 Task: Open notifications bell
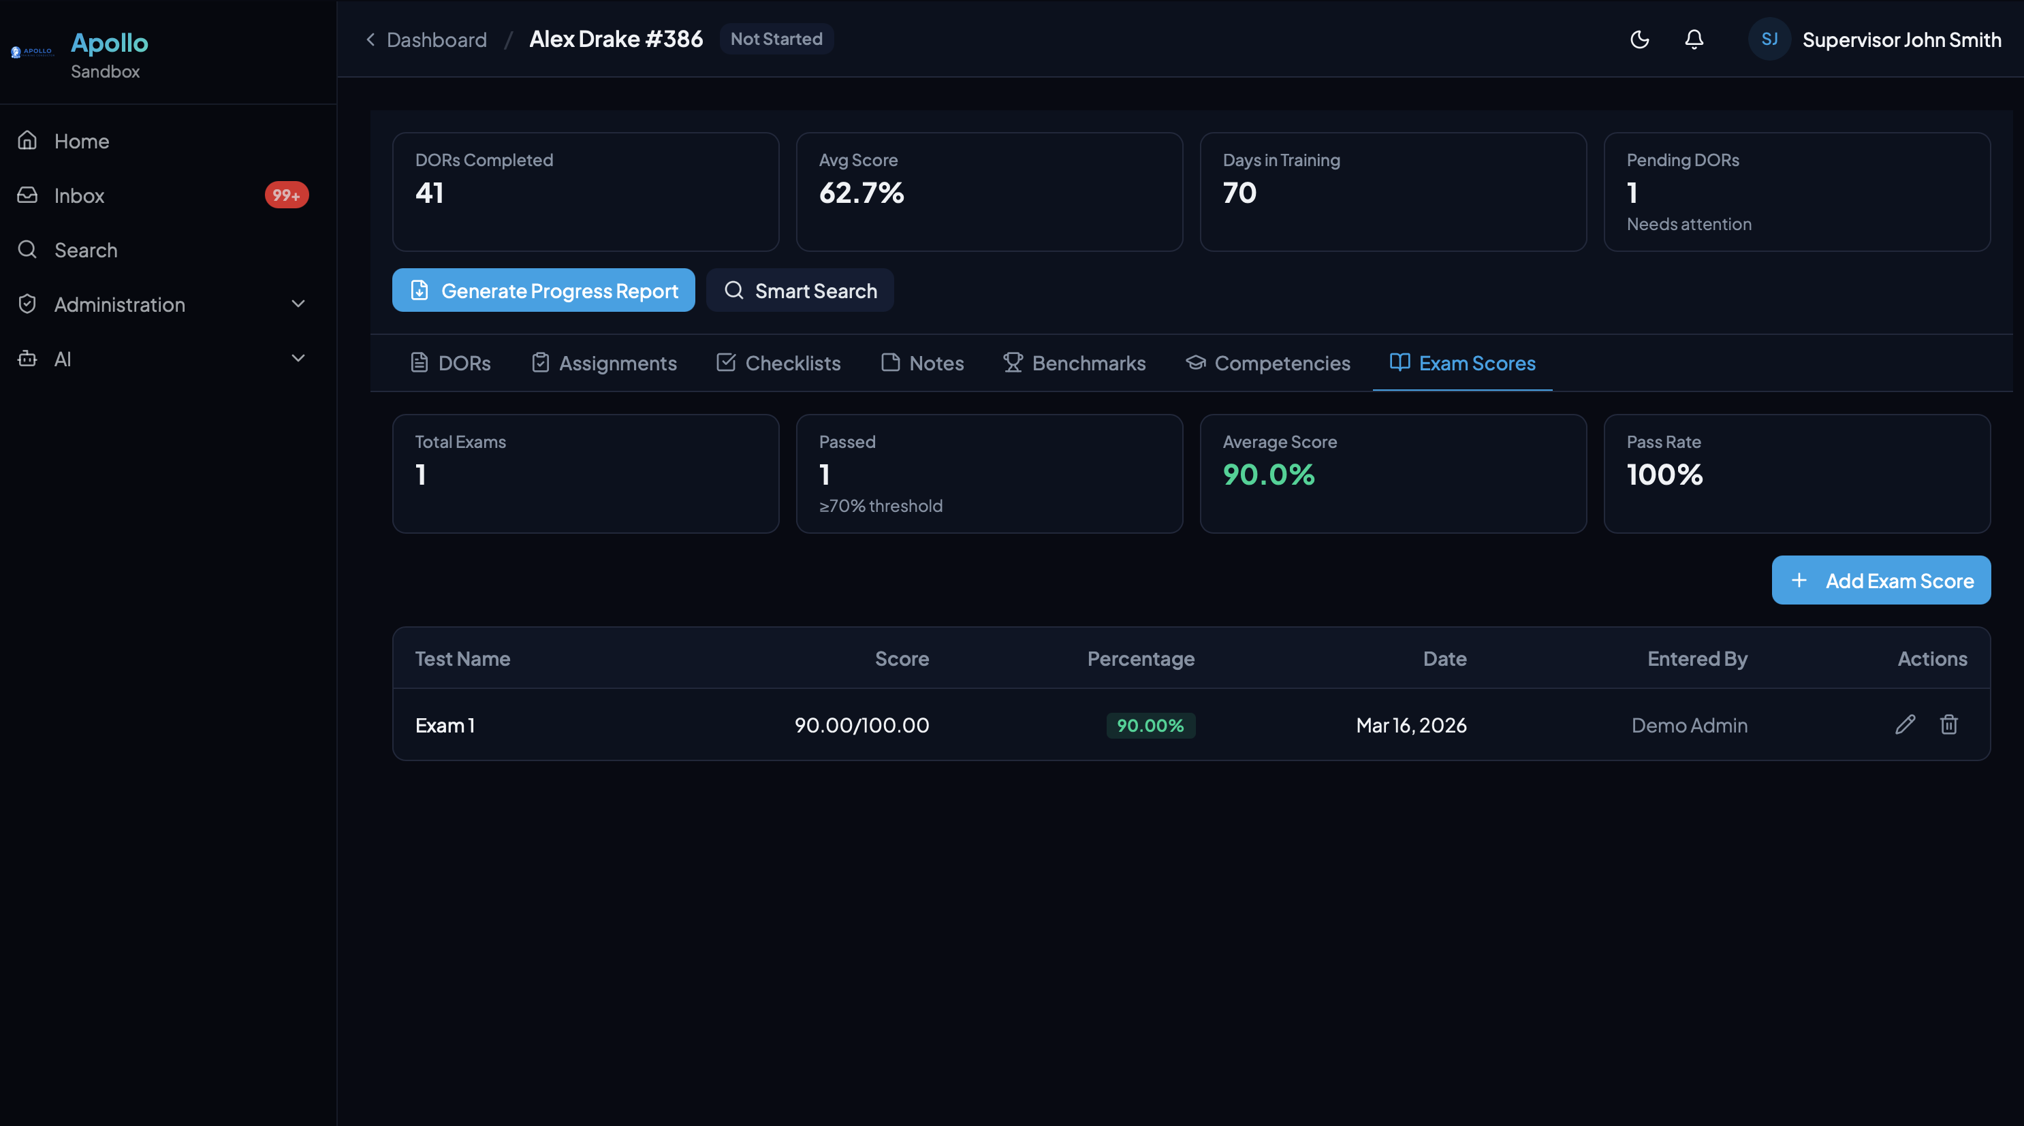[x=1694, y=39]
